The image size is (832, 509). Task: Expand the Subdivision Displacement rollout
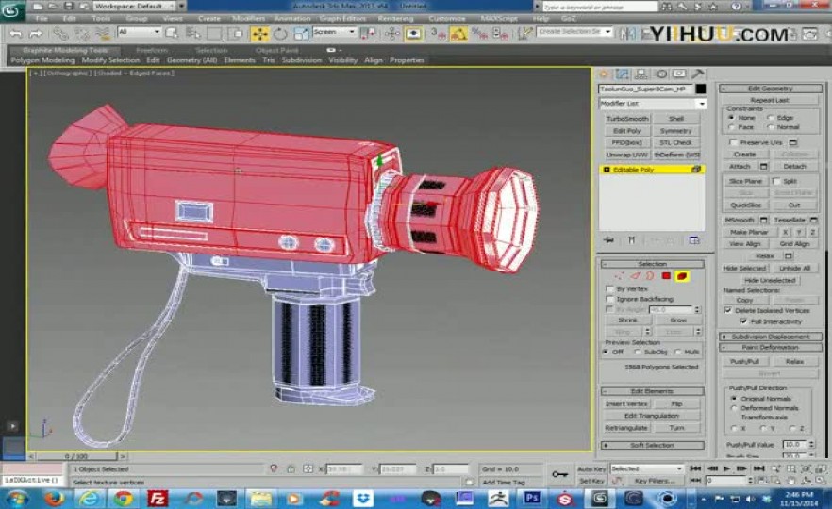tap(771, 337)
